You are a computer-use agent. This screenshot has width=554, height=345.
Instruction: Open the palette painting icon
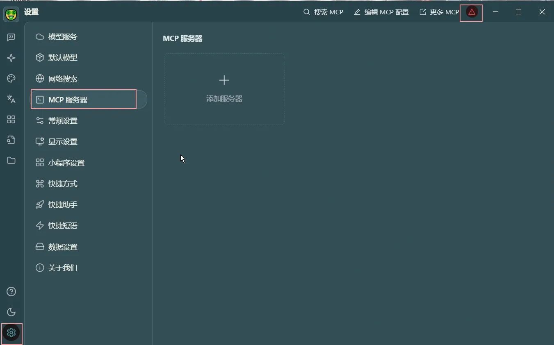pyautogui.click(x=11, y=79)
